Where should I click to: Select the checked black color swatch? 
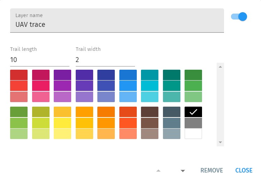193,112
